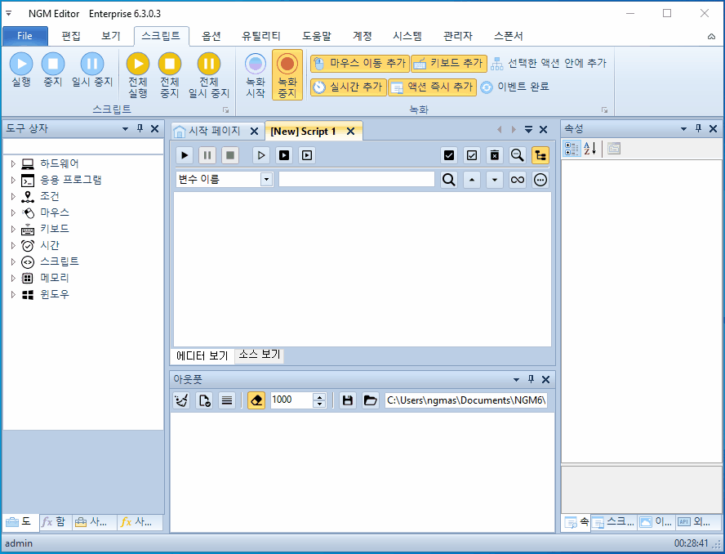Click the outlined play (step run) icon
Screen dimensions: 725x554
[261, 155]
